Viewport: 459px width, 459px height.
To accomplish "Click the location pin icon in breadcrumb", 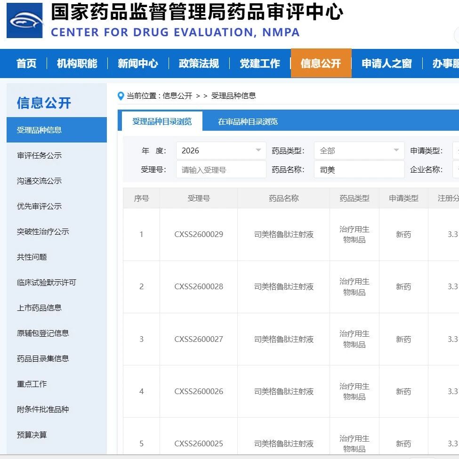I will (x=121, y=96).
